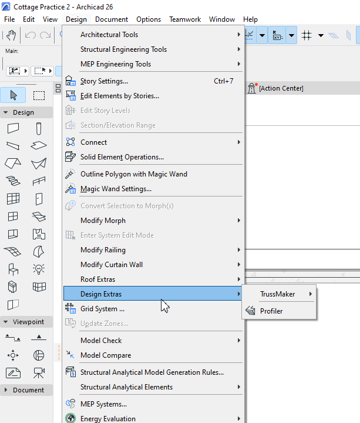Open the grid snap dropdown arrow

point(321,35)
